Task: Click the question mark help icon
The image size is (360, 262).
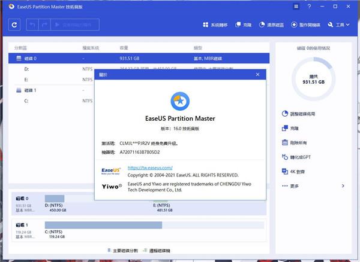Action: (309, 7)
